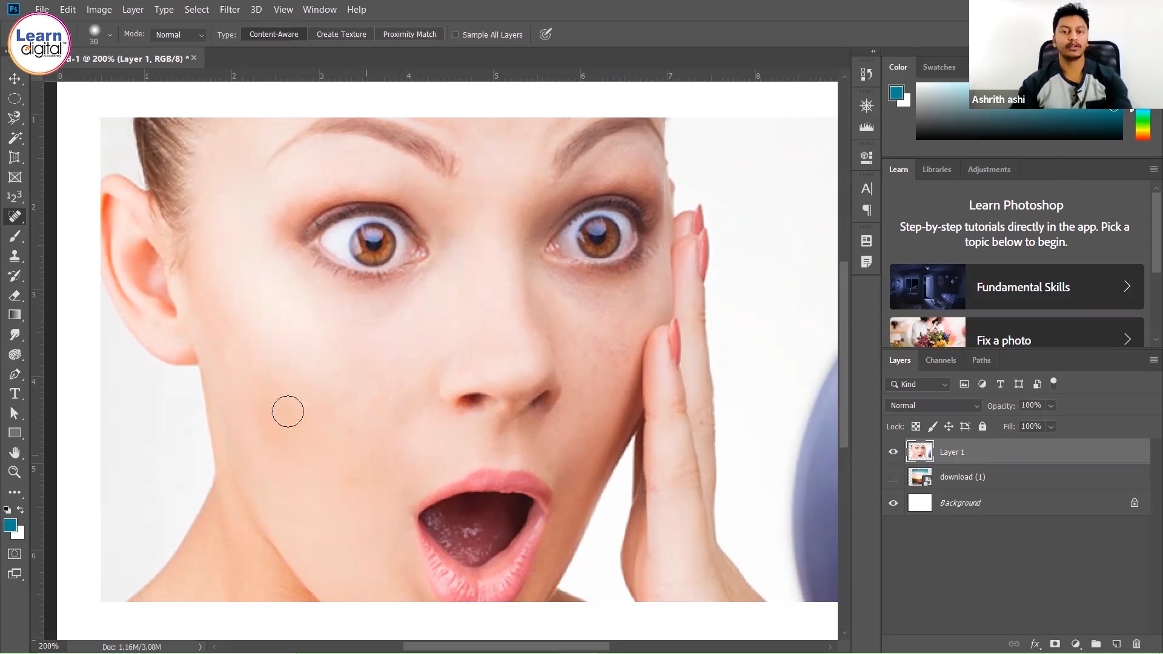Choose Content-Aware healing type
The height and width of the screenshot is (654, 1163).
point(274,35)
